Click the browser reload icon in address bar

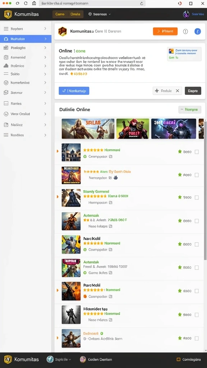pos(142,4)
